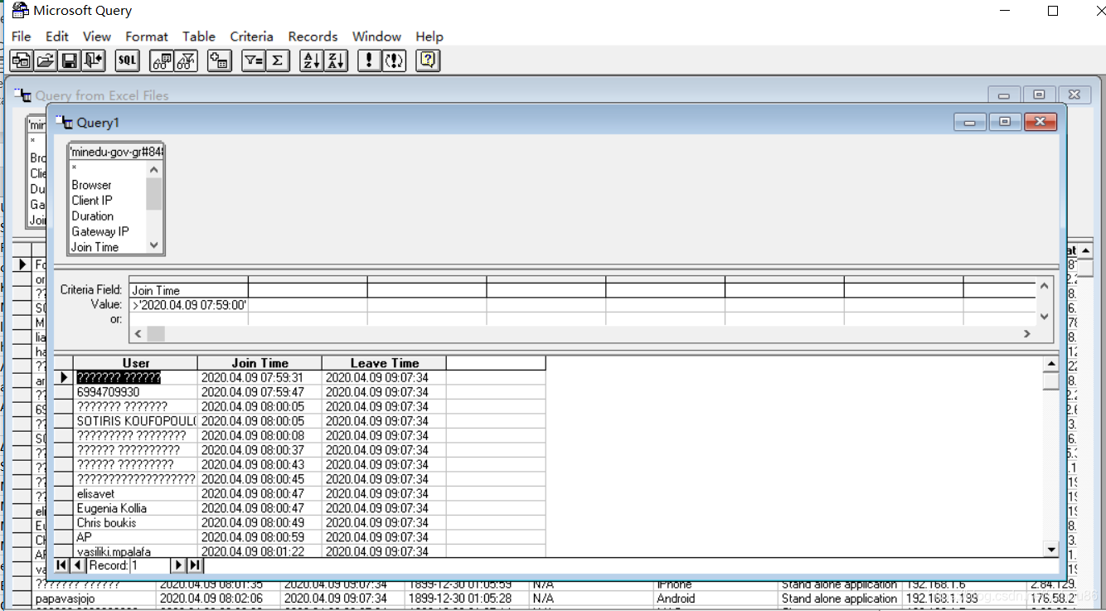Click the Criteria Equals funnel icon
The width and height of the screenshot is (1106, 611).
(x=253, y=61)
